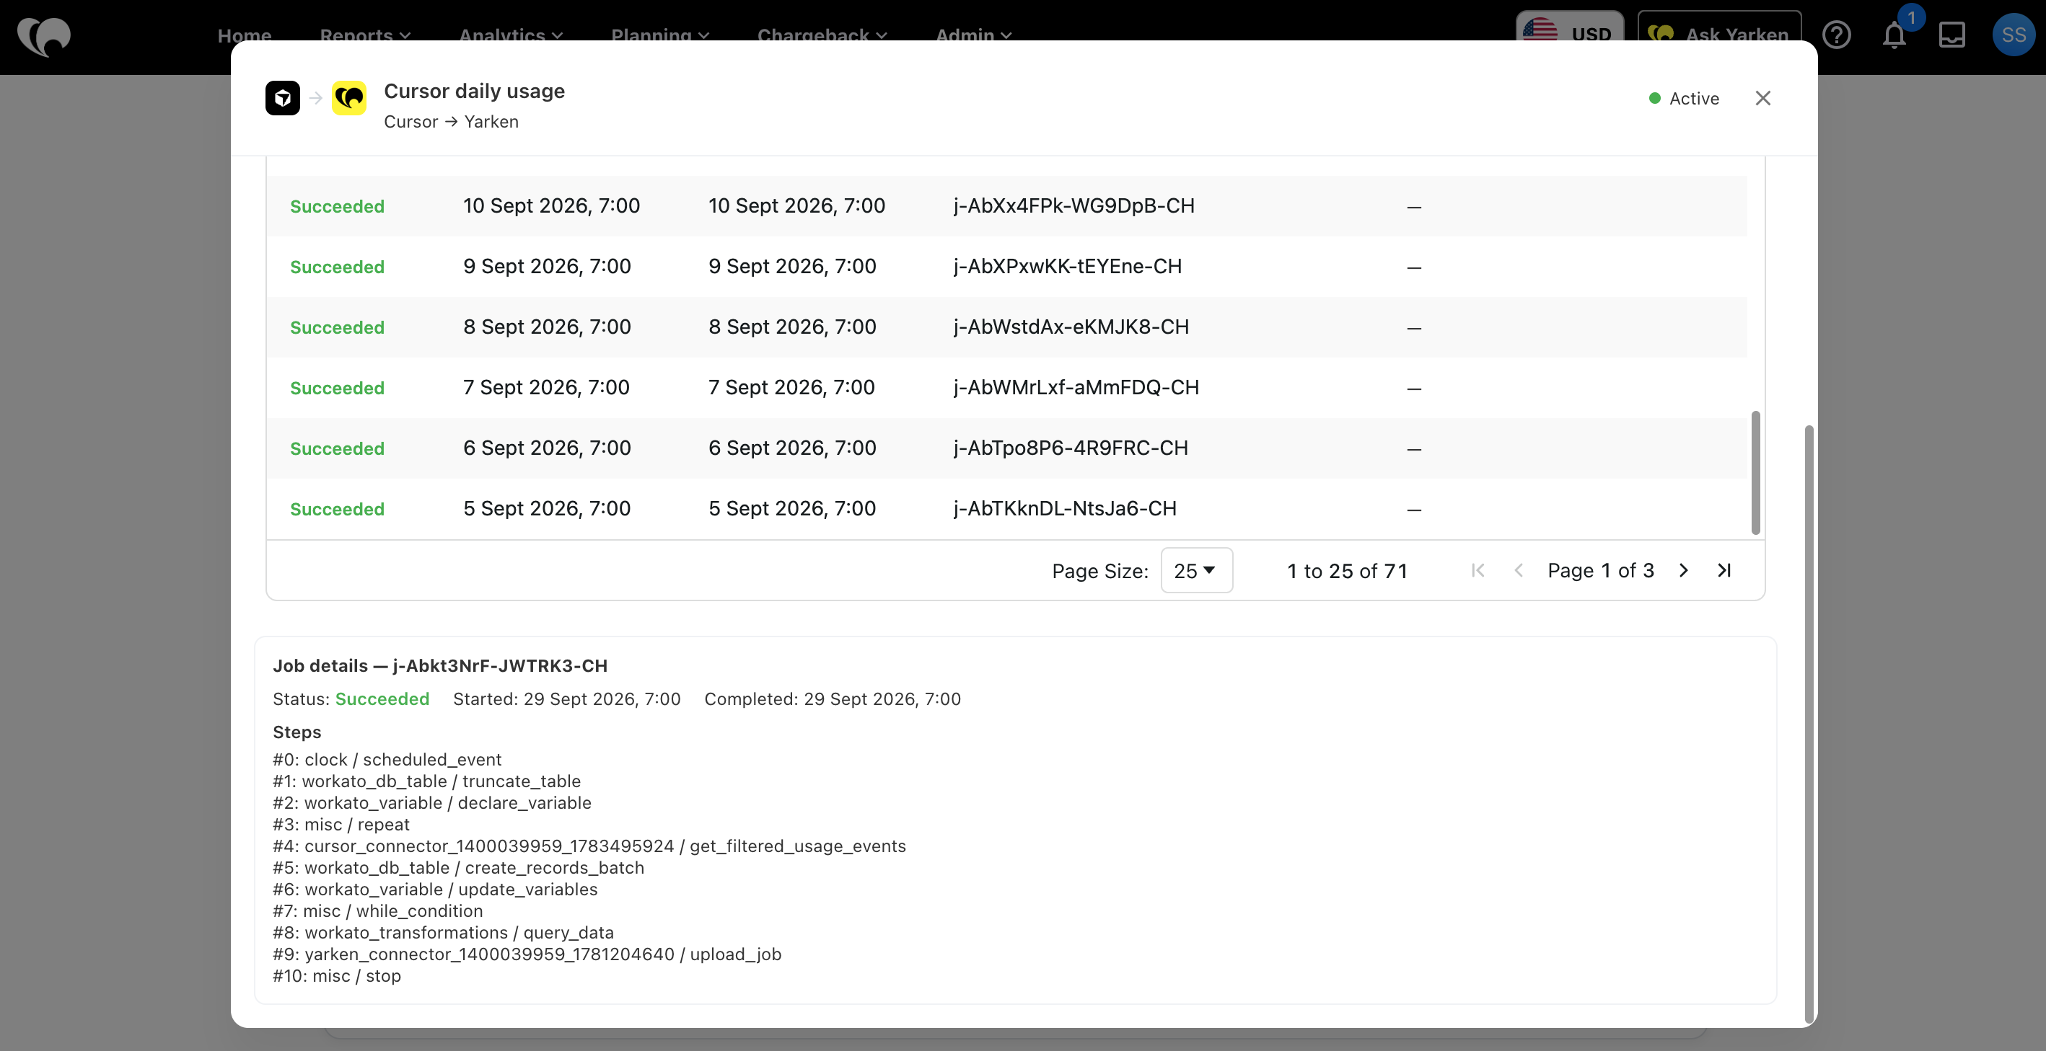Click step #4 get_filtered_usage_events
The width and height of the screenshot is (2046, 1051).
[589, 846]
